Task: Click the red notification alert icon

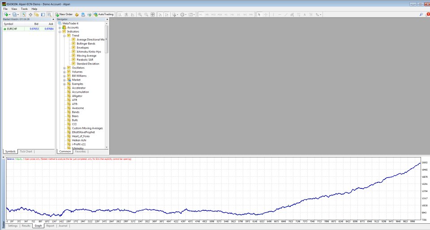Action: [x=428, y=14]
